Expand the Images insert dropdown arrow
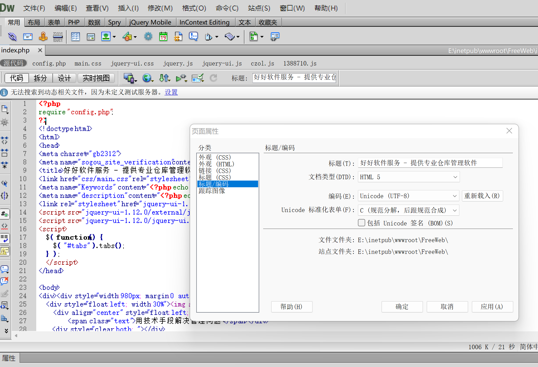Image resolution: width=538 pixels, height=367 pixels. pyautogui.click(x=114, y=37)
